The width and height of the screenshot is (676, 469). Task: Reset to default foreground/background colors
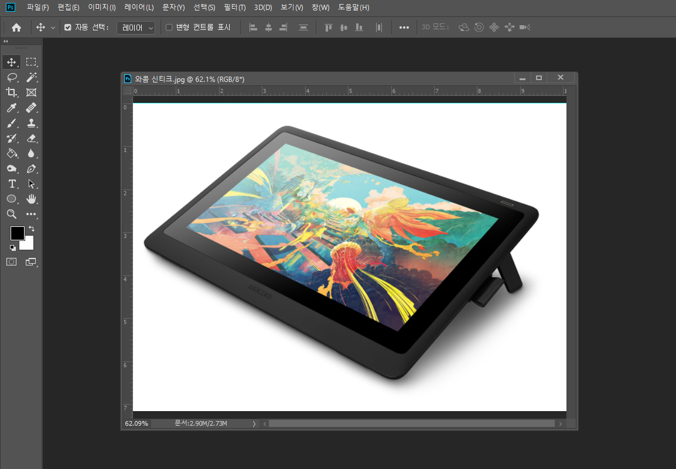[13, 247]
